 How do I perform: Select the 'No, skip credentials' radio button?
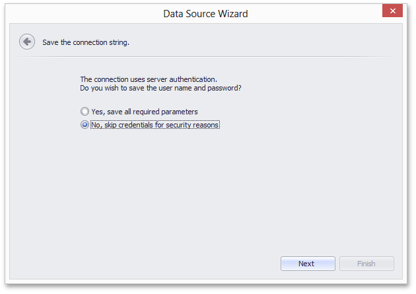pos(85,124)
